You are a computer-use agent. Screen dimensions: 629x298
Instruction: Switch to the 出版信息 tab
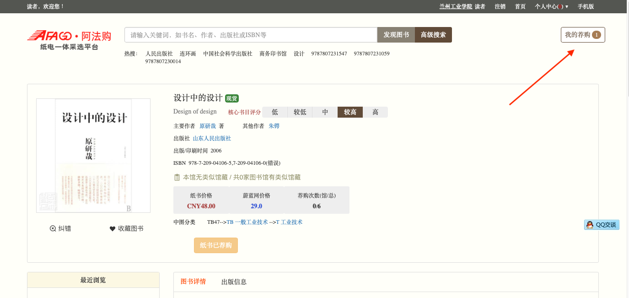[234, 282]
